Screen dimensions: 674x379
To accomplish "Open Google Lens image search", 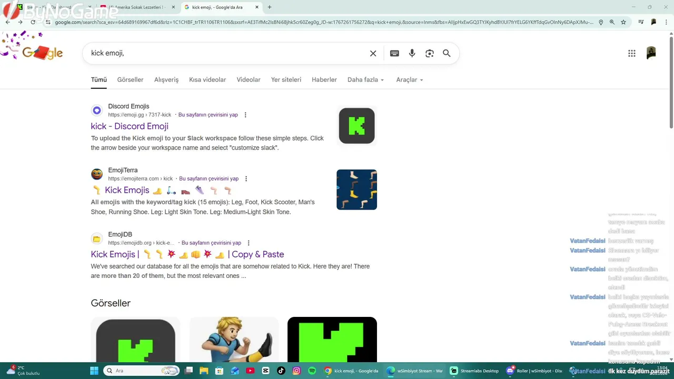I will pyautogui.click(x=430, y=53).
